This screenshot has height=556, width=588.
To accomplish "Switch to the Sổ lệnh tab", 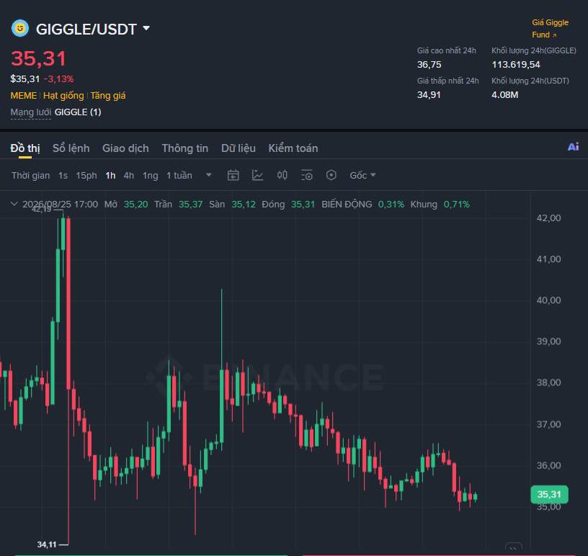I will tap(71, 148).
